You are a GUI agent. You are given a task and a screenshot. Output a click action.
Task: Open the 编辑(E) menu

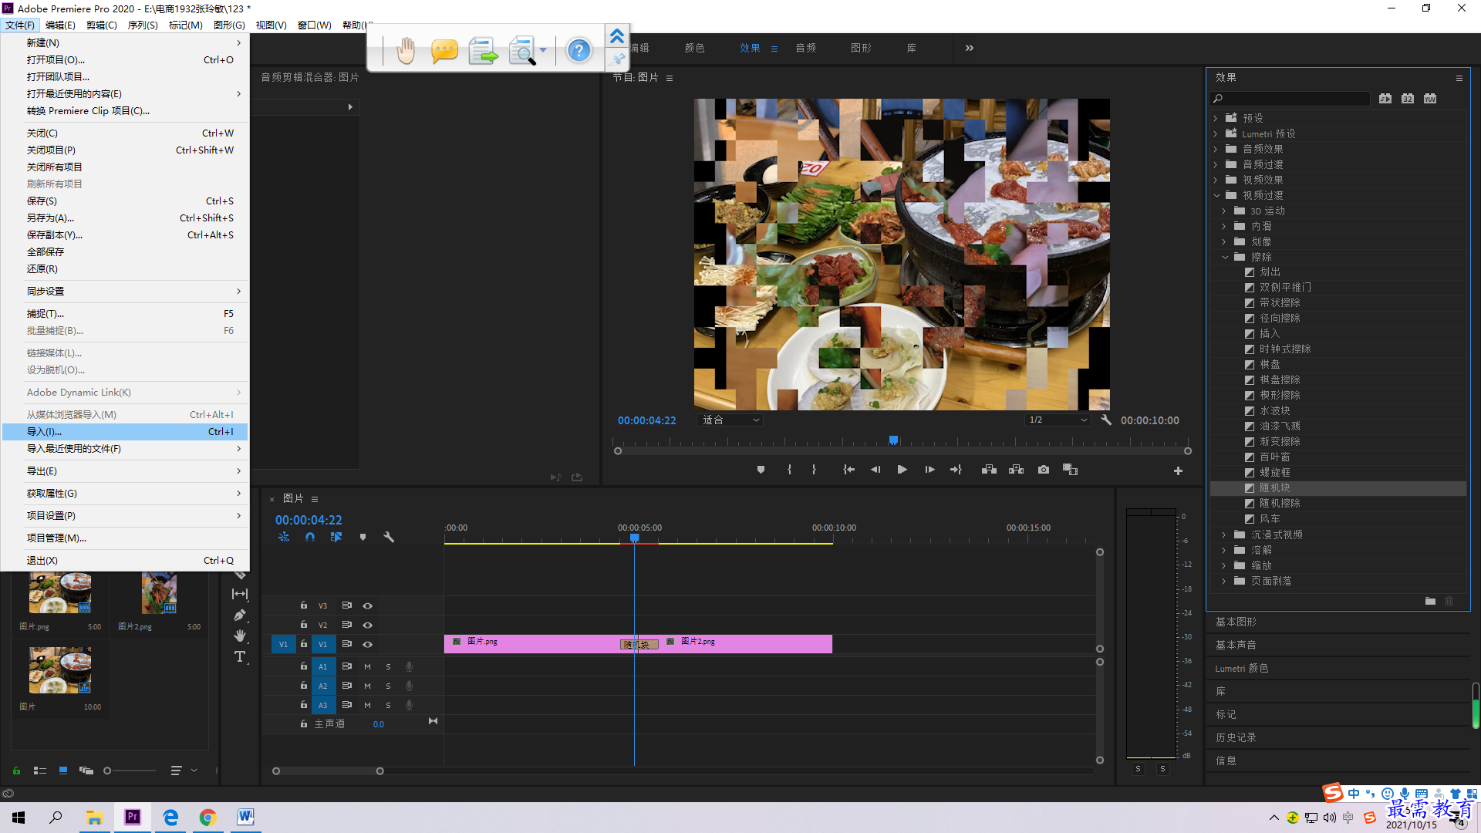(x=60, y=25)
